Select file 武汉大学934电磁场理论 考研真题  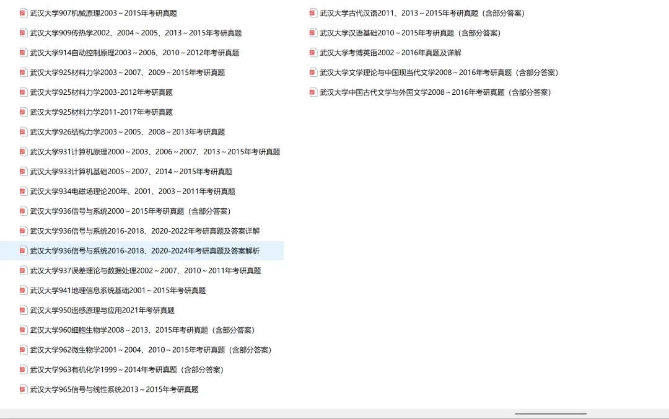(133, 192)
